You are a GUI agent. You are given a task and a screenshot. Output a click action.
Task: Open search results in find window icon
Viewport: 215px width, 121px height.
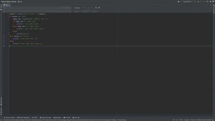pyautogui.click(x=89, y=8)
